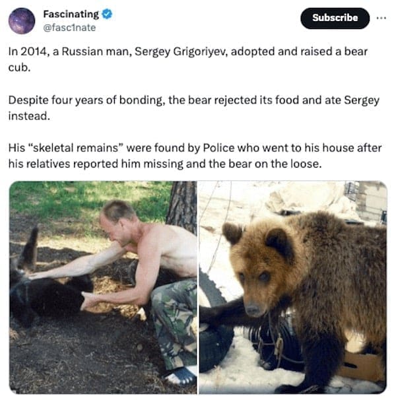Open the right photo of brown bear
Screen dimensions: 396x400
[292, 287]
